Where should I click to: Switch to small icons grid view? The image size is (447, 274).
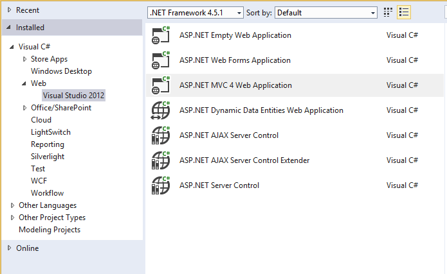[x=388, y=12]
